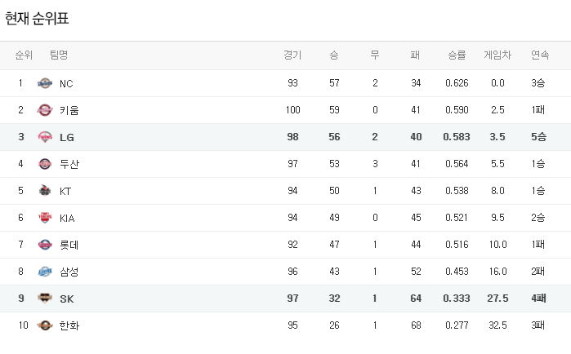Click the SK team logo icon

tap(45, 299)
